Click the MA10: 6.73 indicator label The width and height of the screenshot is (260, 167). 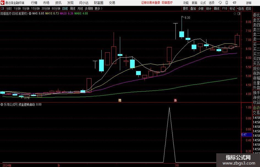52,13
